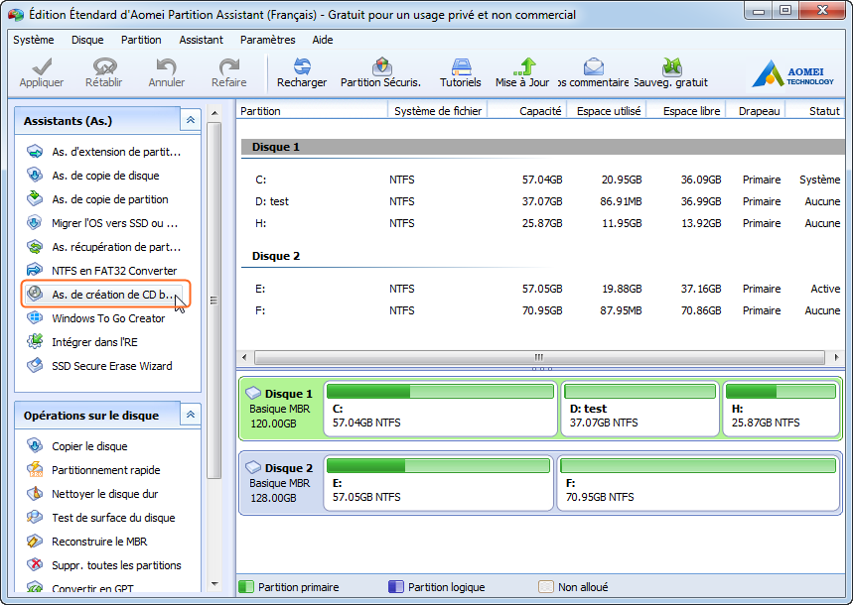Sort by Espace utilisé column
The image size is (853, 605).
607,111
